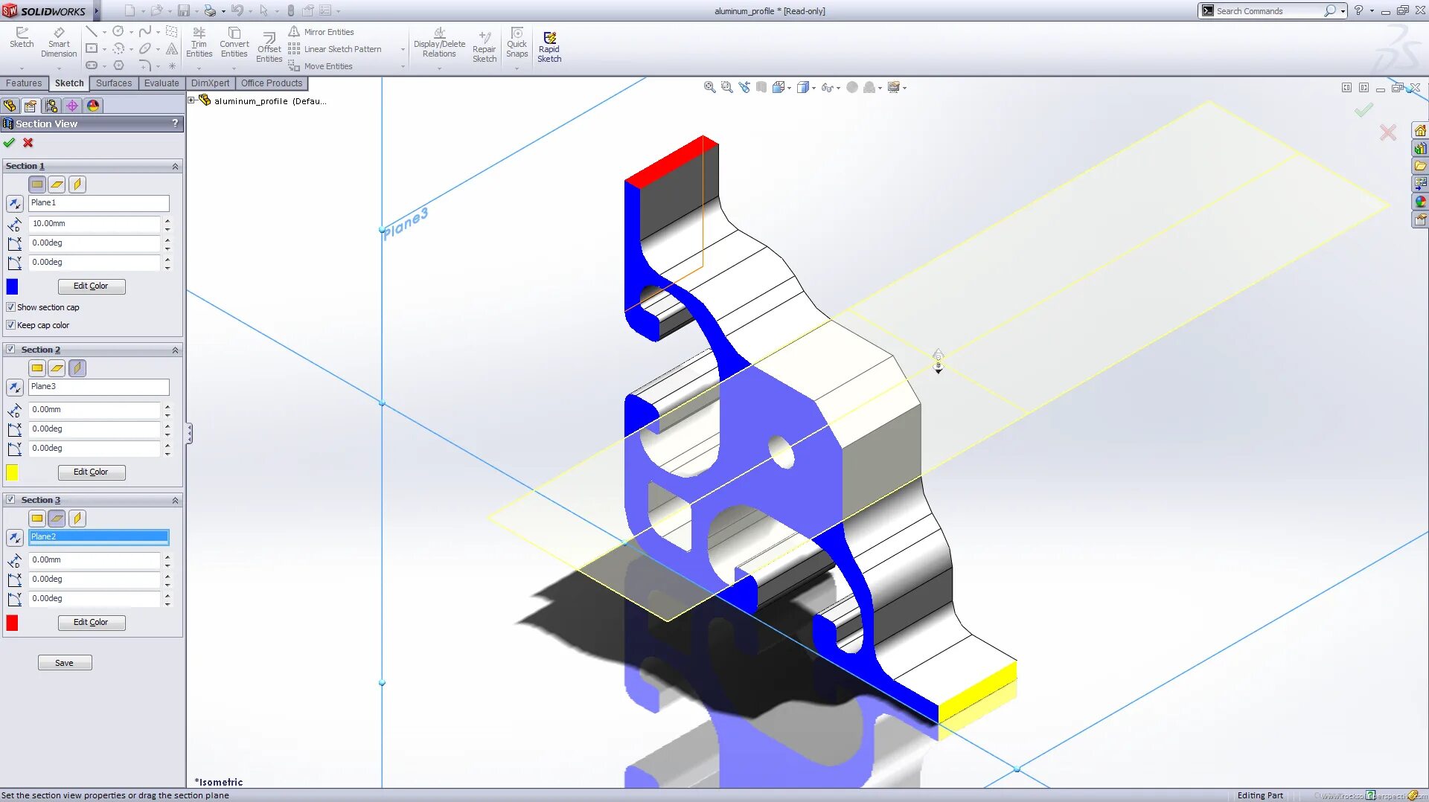Switch to the Features tab
Screen dimensions: 1429x802
tap(24, 83)
